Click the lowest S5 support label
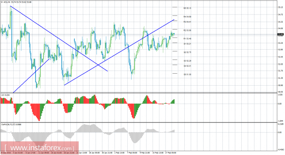This screenshot has width=285, height=155. point(187,75)
